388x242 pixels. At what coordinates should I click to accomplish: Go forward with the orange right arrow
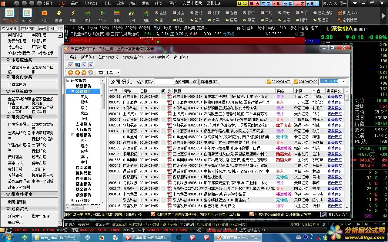click(x=84, y=73)
